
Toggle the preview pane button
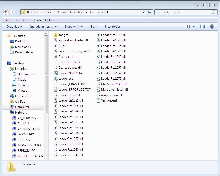point(202,26)
